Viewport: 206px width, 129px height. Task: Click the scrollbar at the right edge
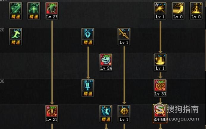point(205,51)
